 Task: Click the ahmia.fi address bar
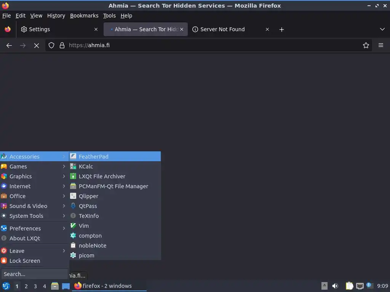[x=209, y=46]
